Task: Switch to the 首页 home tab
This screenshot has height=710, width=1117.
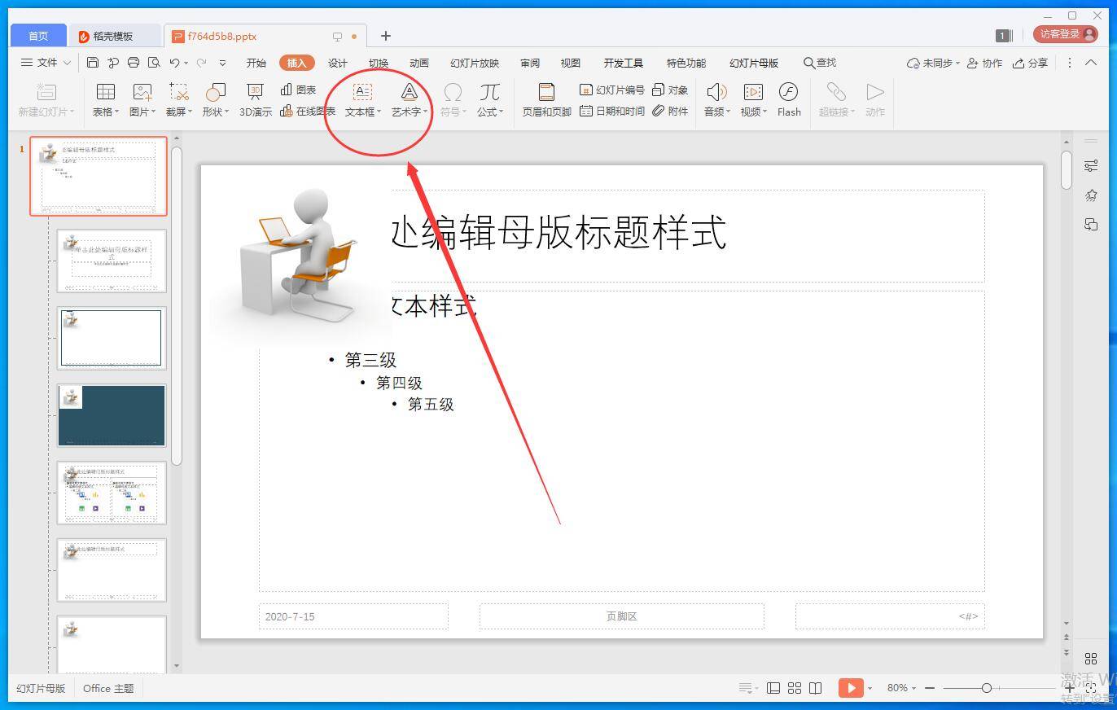Action: click(38, 36)
